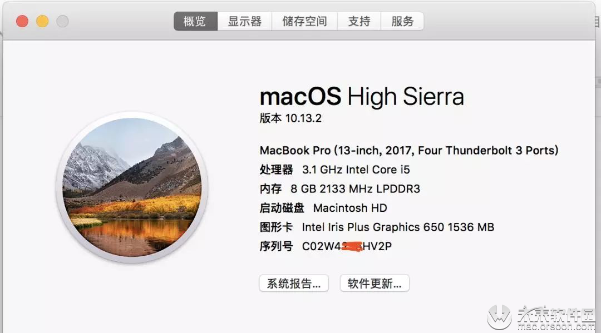Open the 服务 tab
The width and height of the screenshot is (601, 333).
(402, 21)
